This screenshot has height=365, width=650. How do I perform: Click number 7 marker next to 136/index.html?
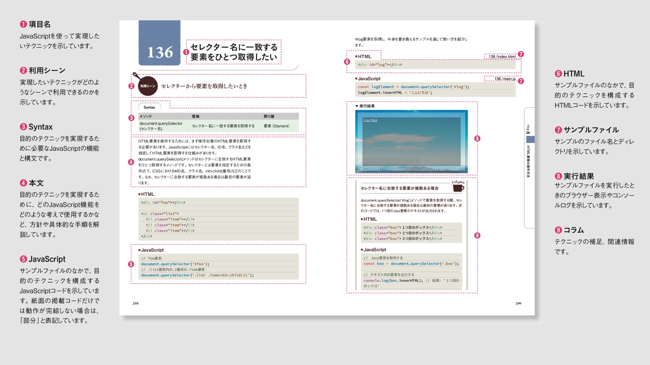click(x=521, y=54)
